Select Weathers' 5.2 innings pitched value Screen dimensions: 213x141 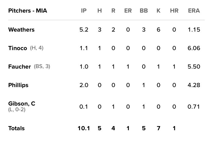tap(84, 30)
